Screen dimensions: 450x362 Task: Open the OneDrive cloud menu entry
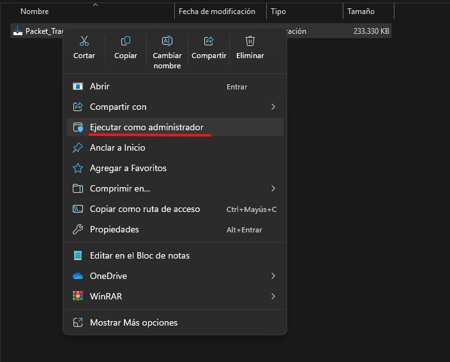pyautogui.click(x=108, y=276)
